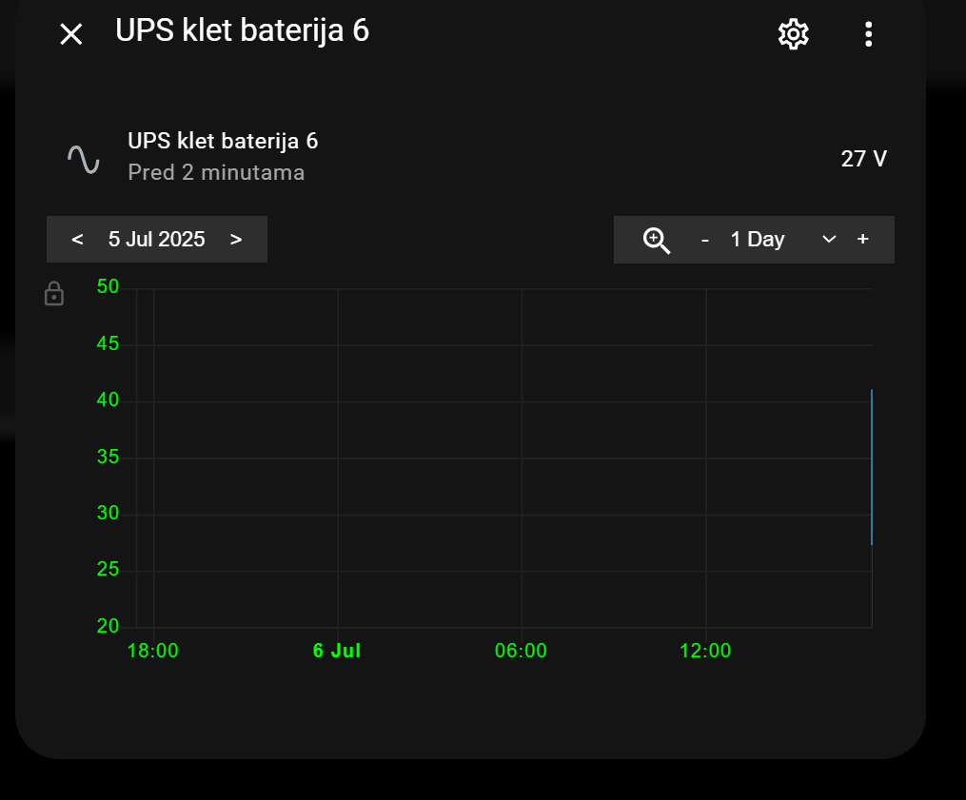Close the UPS klet baterija 6 dialog
The image size is (966, 800).
click(x=71, y=34)
